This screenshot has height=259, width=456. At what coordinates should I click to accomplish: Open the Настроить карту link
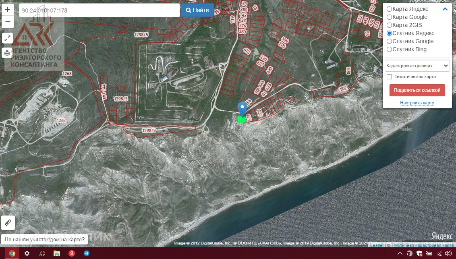[417, 103]
